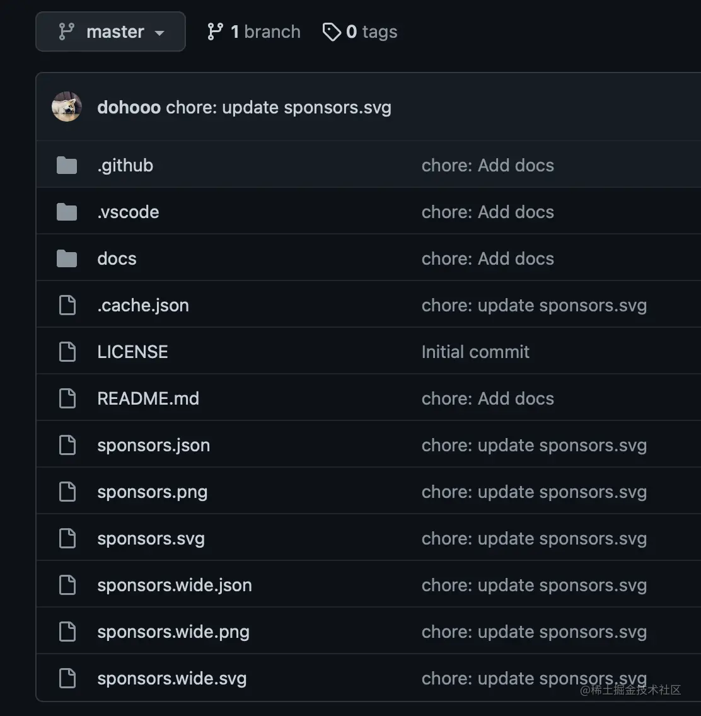View the 1 branch list
The height and width of the screenshot is (716, 701).
pos(265,32)
